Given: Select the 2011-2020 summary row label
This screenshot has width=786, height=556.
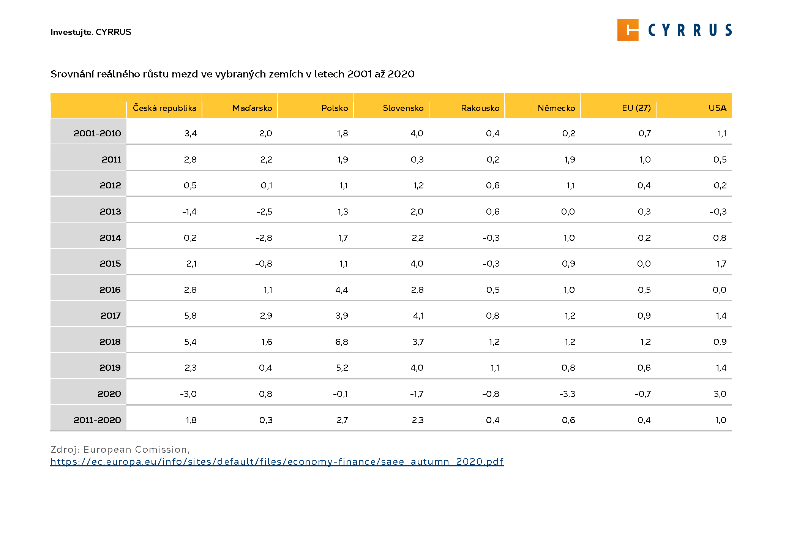Looking at the screenshot, I should pos(97,420).
